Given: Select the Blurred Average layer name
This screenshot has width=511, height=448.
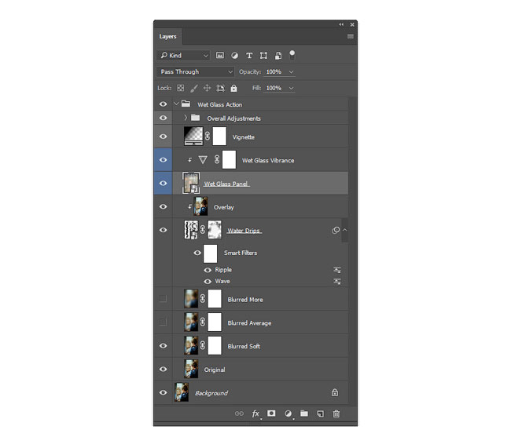Looking at the screenshot, I should (249, 323).
